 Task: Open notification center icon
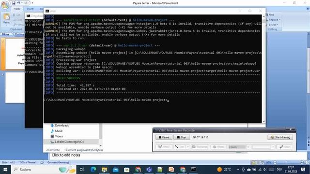[303, 170]
